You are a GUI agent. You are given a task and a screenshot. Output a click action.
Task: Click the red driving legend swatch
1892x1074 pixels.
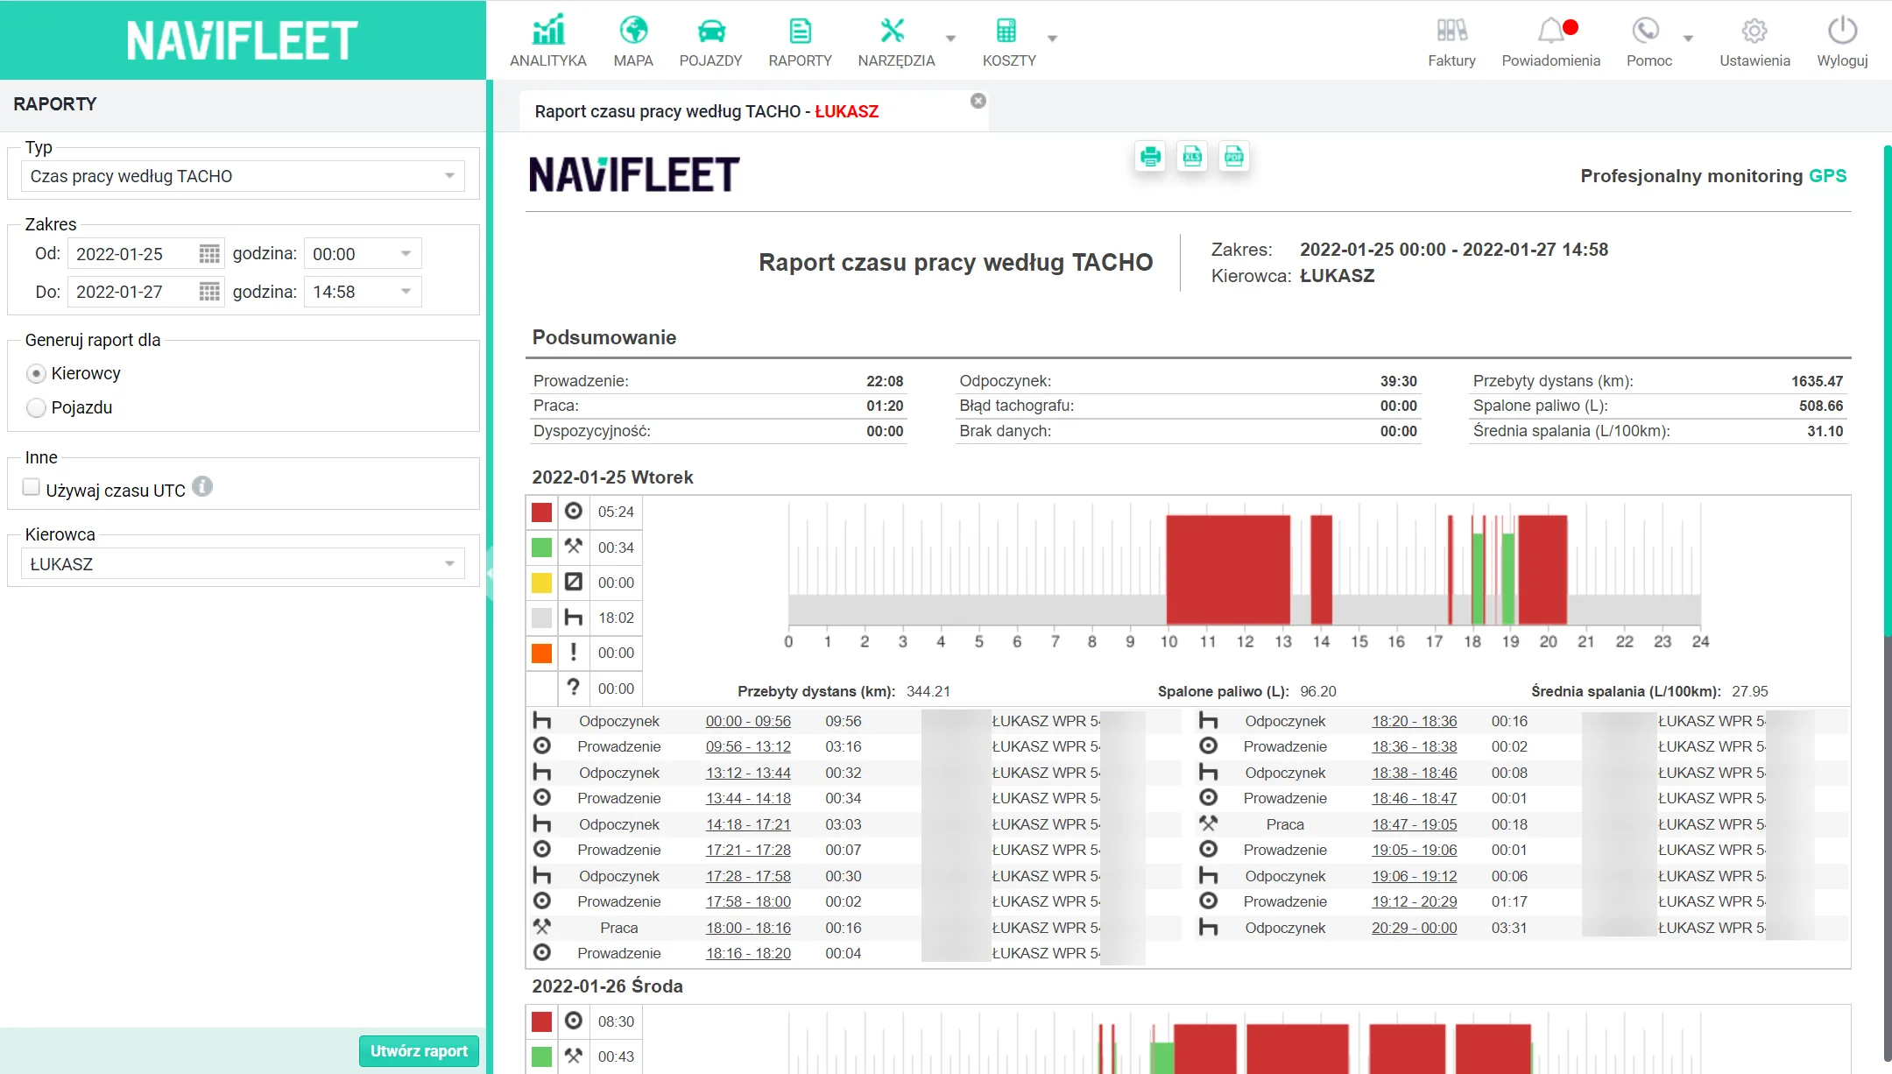(542, 512)
